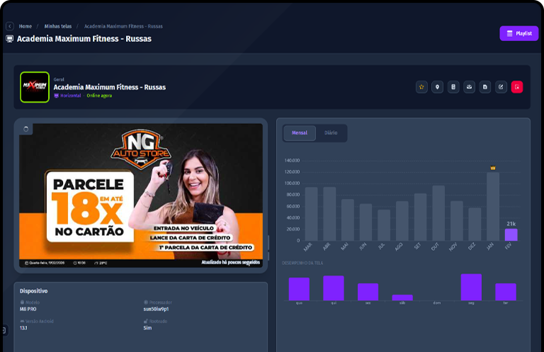Click the NG Auto Store screen preview
Screen dimensions: 544x352
click(x=141, y=191)
